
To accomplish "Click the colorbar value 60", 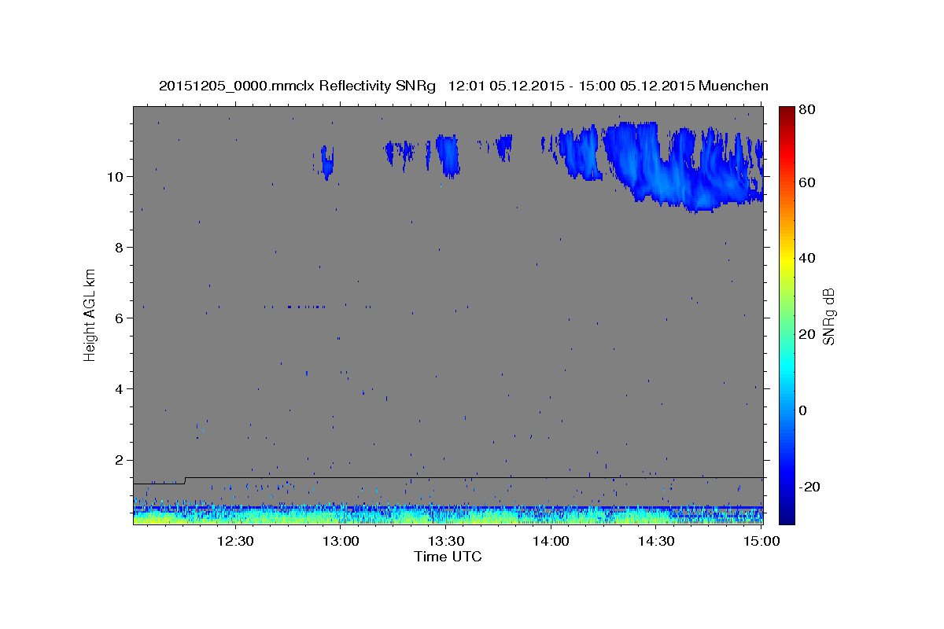I will [807, 182].
